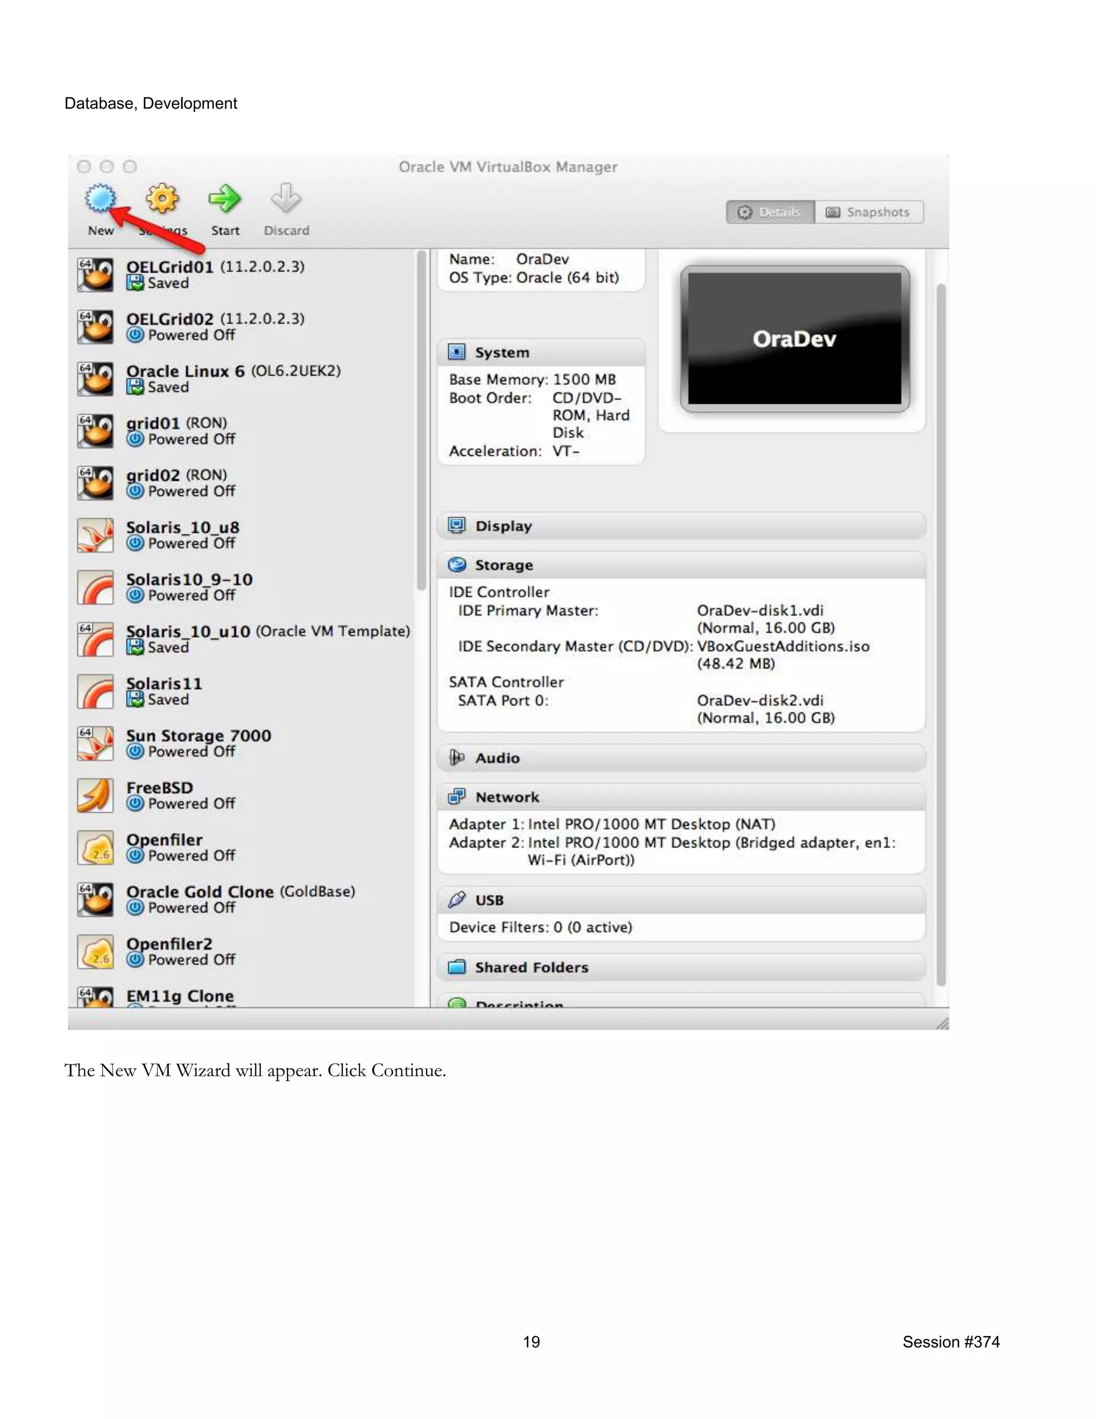Select the Openfiler VM icon
Viewport: 1096px width, 1419px height.
(x=95, y=847)
